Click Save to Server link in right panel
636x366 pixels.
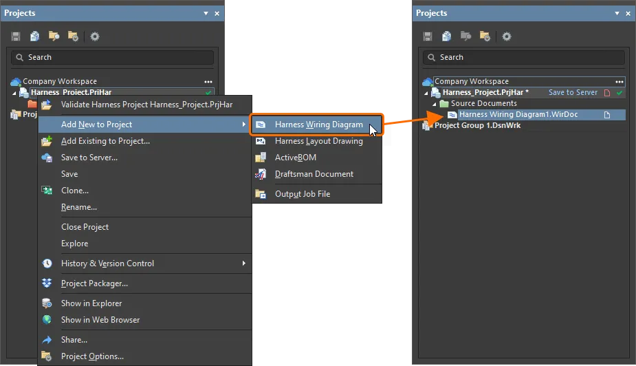coord(573,92)
